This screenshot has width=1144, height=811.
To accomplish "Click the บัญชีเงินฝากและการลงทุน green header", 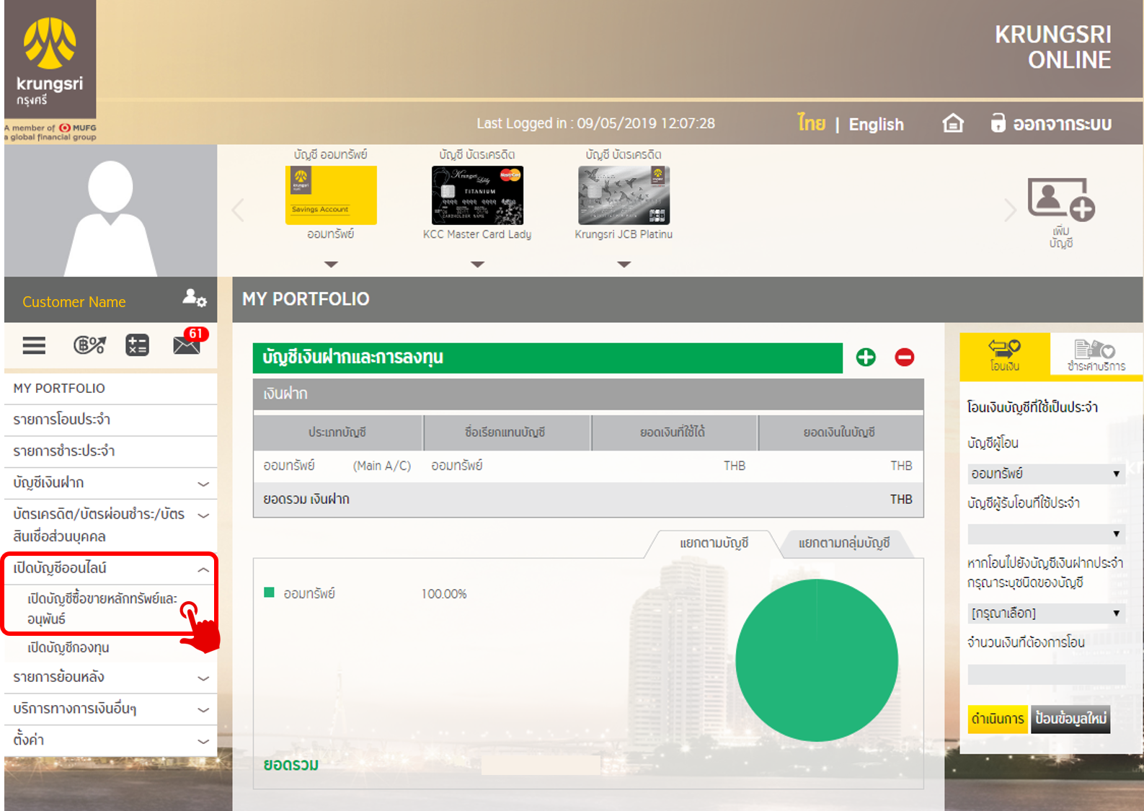I will pos(548,358).
